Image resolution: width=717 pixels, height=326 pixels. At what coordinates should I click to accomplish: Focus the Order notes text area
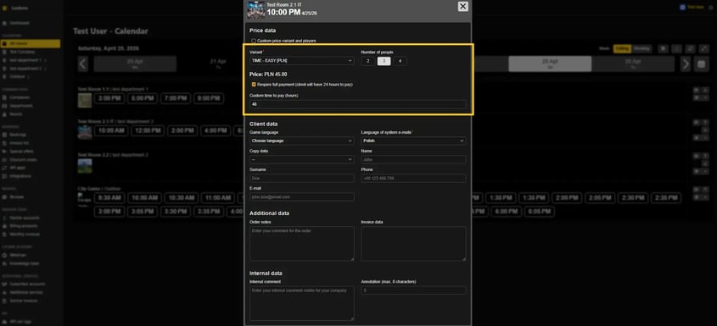click(302, 243)
